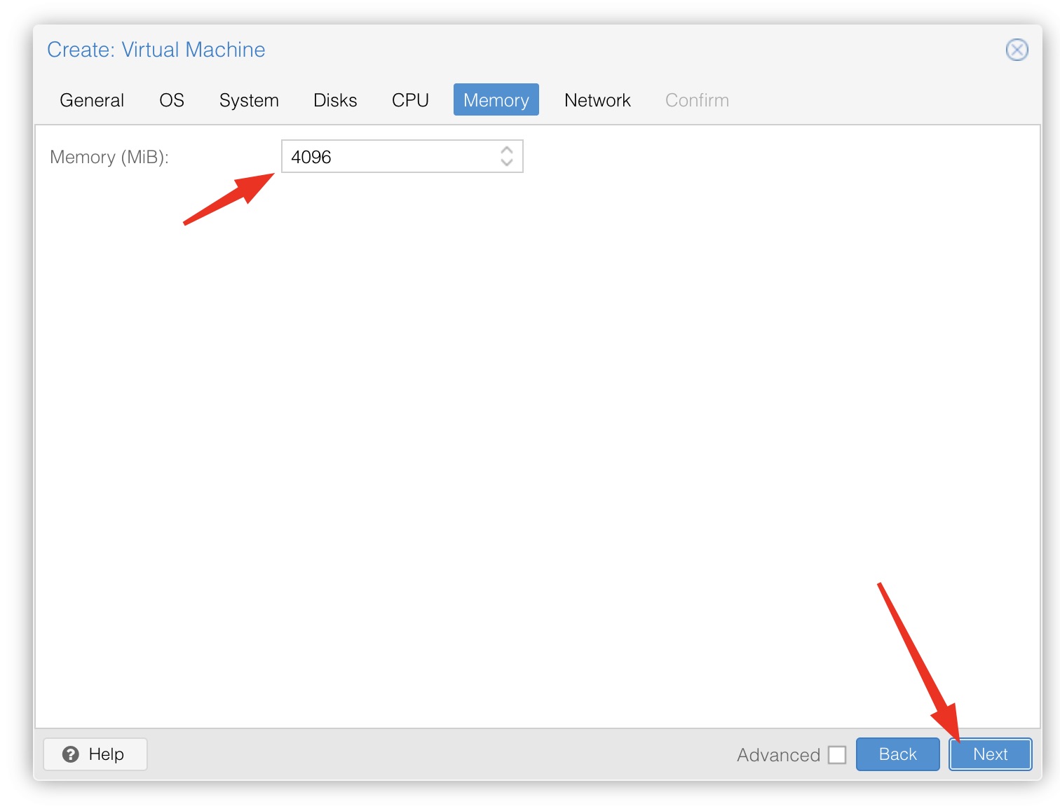Click the question mark Help icon
Image resolution: width=1060 pixels, height=811 pixels.
[x=70, y=754]
